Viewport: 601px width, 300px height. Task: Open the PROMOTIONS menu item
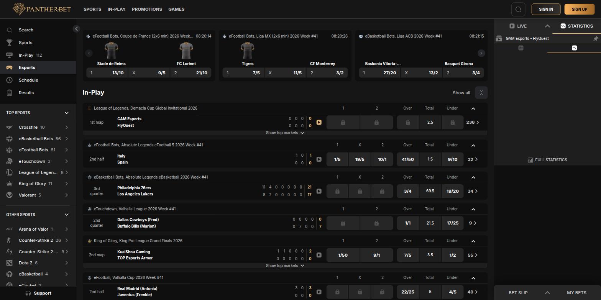point(147,9)
